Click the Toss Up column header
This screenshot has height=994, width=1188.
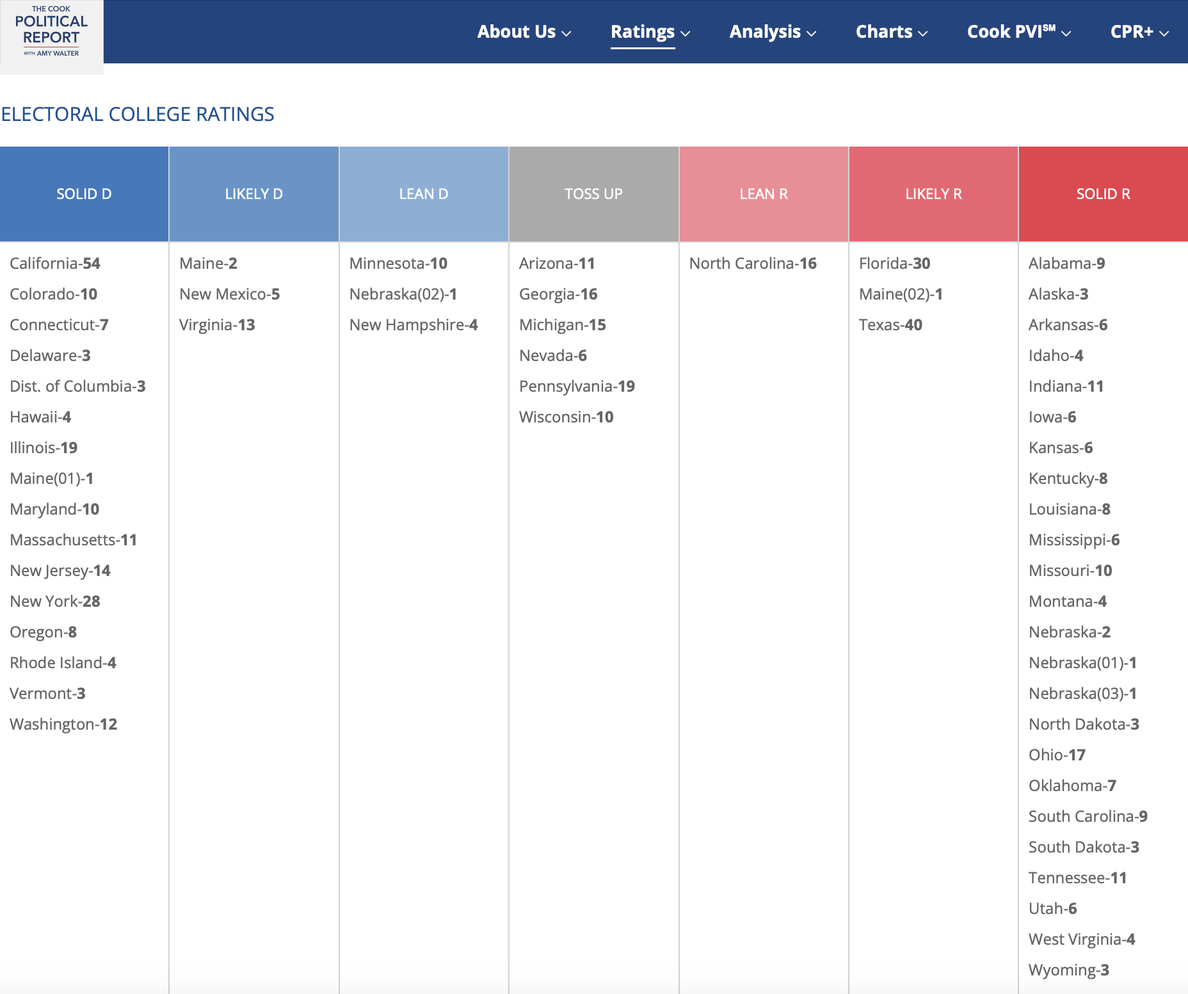coord(593,194)
